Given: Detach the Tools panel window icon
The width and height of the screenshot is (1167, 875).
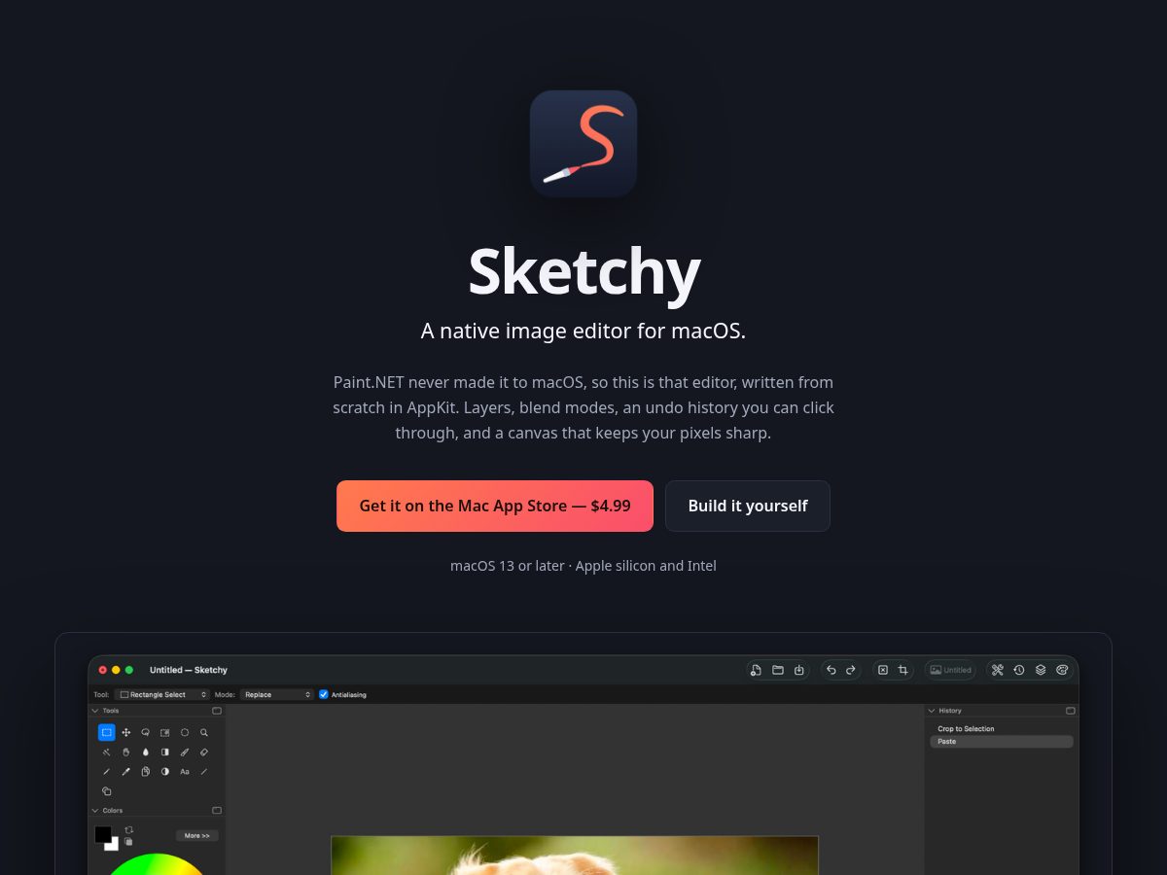Looking at the screenshot, I should tap(217, 711).
